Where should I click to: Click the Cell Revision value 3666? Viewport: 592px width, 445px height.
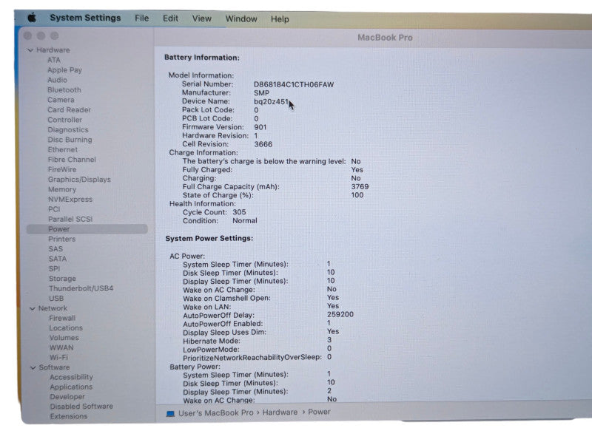pos(263,144)
